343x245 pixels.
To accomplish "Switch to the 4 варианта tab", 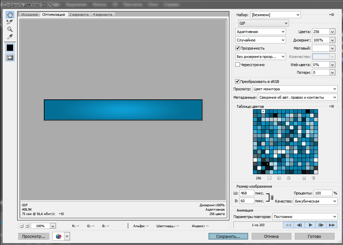I will pyautogui.click(x=103, y=14).
